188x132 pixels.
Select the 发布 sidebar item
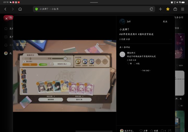pyautogui.click(x=9, y=37)
